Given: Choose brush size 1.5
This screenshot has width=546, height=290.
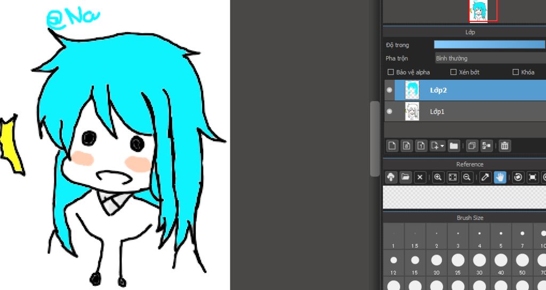Looking at the screenshot, I should tap(415, 236).
